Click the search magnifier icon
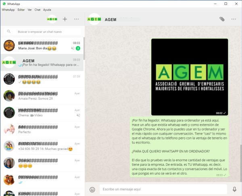 (x=9, y=32)
